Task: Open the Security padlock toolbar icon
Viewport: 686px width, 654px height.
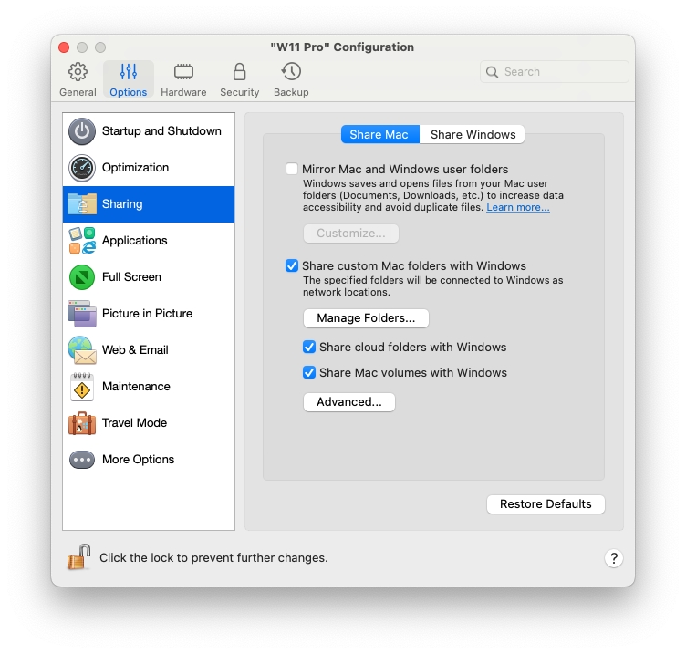Action: [x=239, y=72]
